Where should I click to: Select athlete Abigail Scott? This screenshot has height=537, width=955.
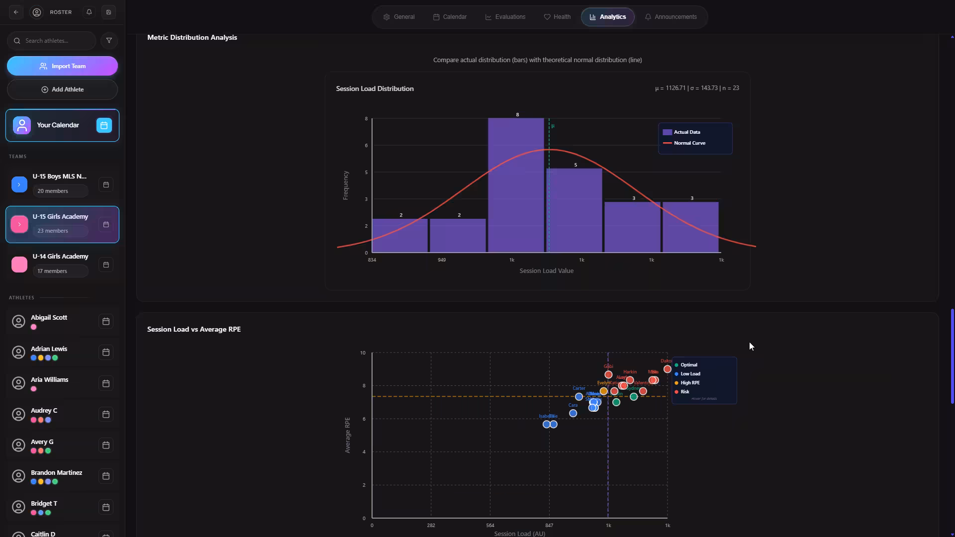pyautogui.click(x=62, y=322)
